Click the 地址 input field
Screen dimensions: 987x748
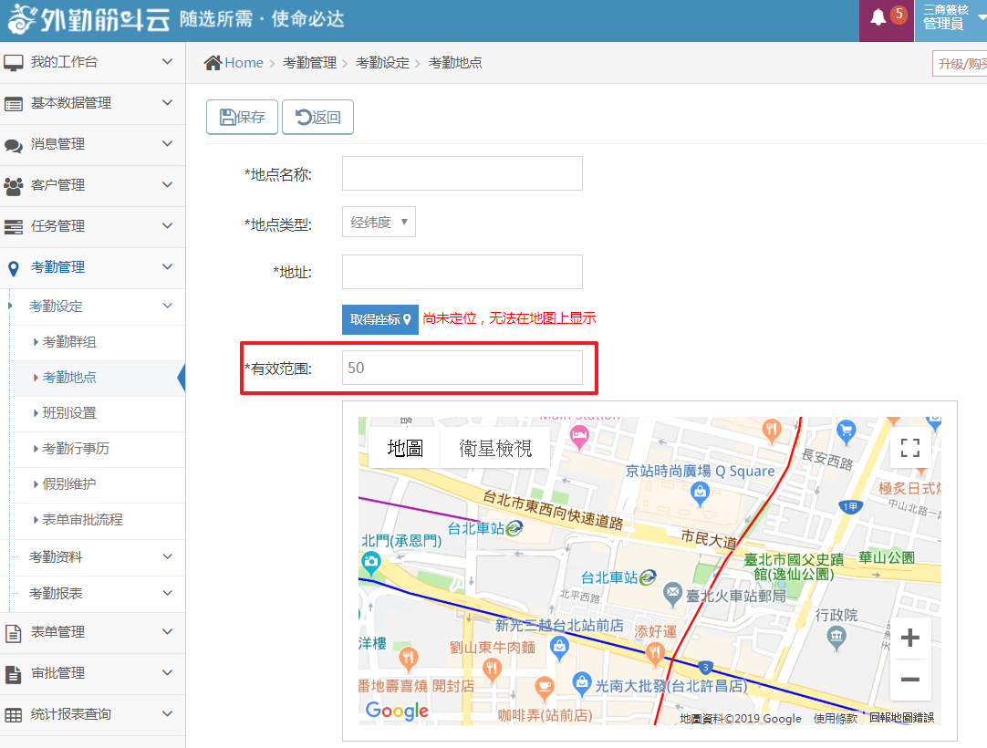click(x=462, y=272)
